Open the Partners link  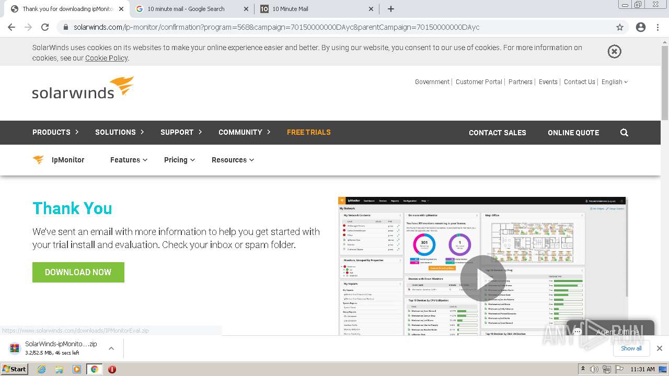521,82
